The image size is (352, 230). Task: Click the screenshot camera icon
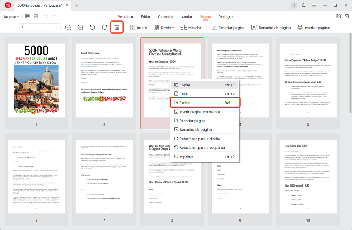(x=338, y=16)
